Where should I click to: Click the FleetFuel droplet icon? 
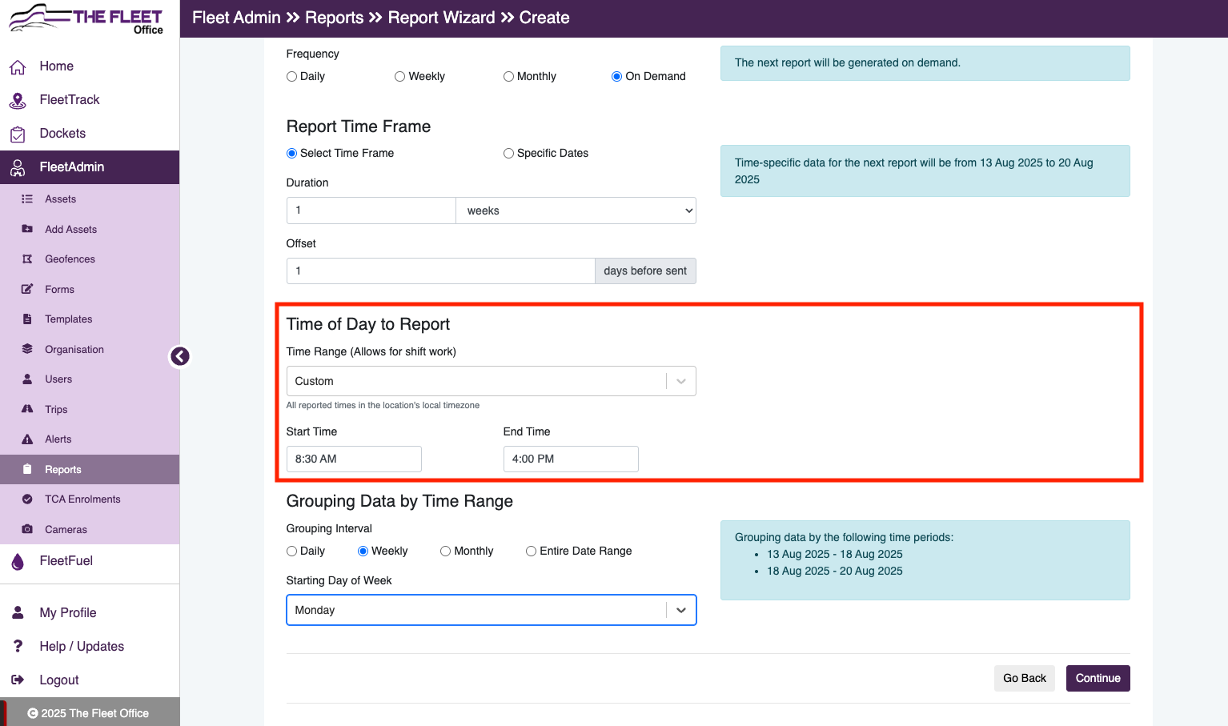coord(18,562)
